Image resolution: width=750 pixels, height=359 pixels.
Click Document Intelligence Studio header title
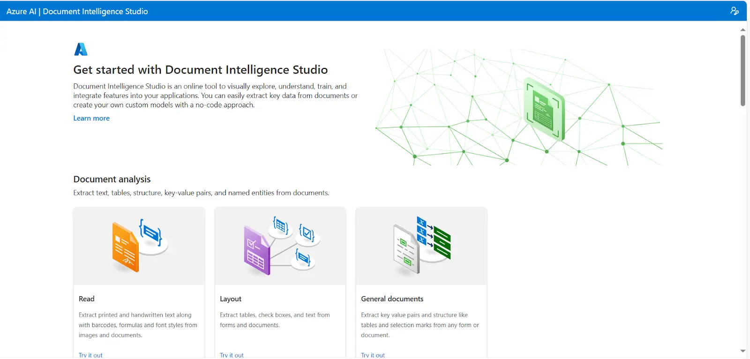pyautogui.click(x=95, y=11)
